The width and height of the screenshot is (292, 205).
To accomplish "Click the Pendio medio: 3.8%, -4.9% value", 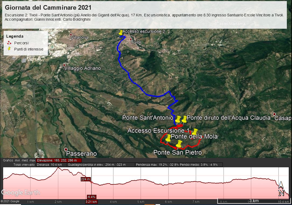I will [x=201, y=165].
